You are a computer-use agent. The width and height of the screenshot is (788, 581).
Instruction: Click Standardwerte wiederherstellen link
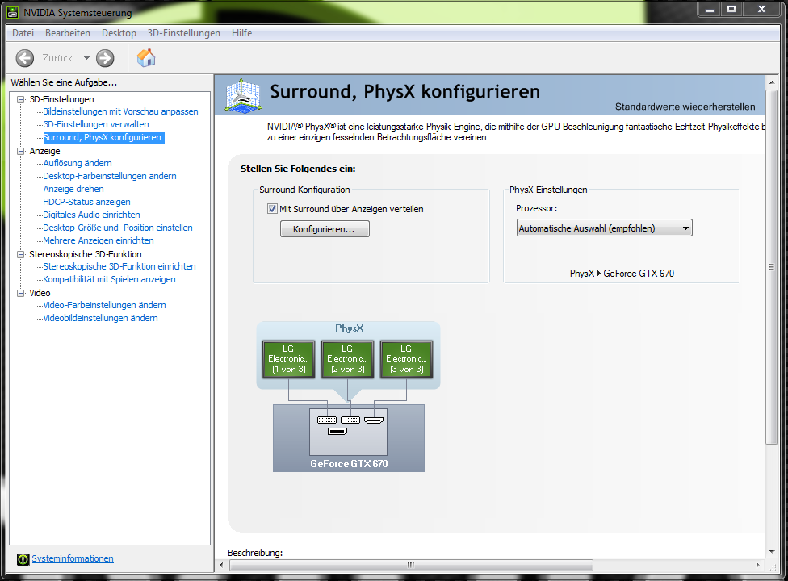coord(685,107)
